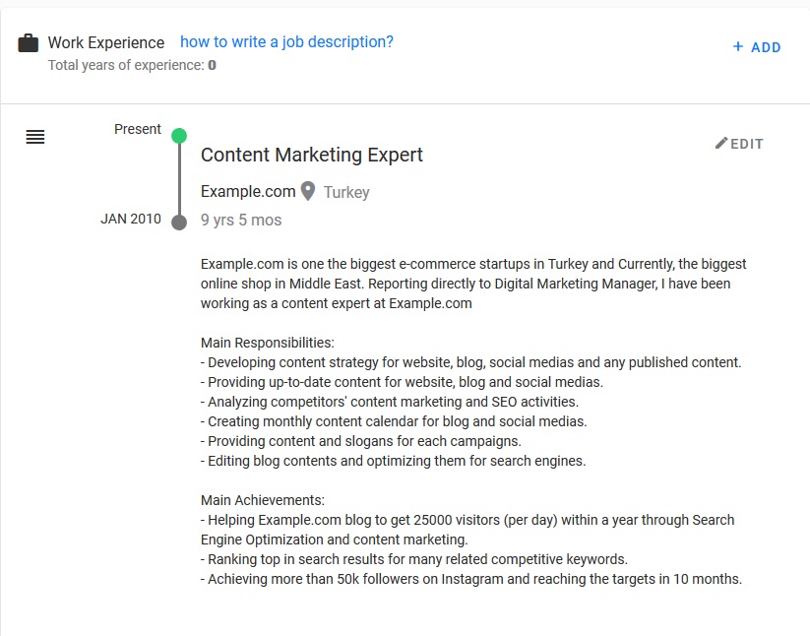Click the Work Experience section heading
Image resolution: width=810 pixels, height=636 pixels.
pos(106,43)
